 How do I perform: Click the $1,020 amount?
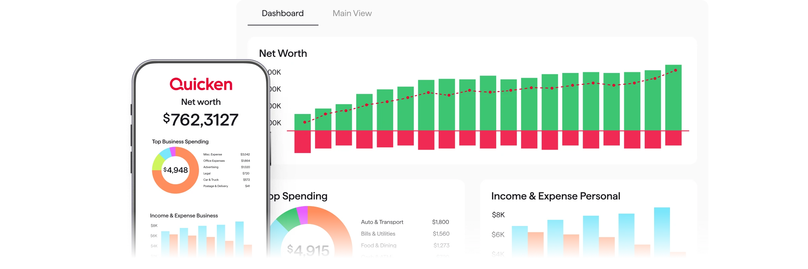tap(245, 167)
